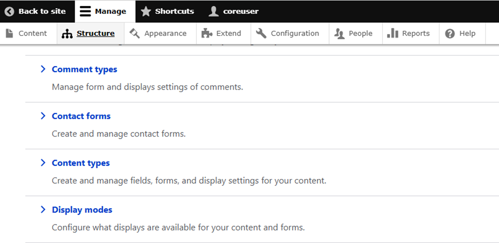Click the Structure hierarchy icon
Image resolution: width=499 pixels, height=243 pixels.
tap(67, 34)
